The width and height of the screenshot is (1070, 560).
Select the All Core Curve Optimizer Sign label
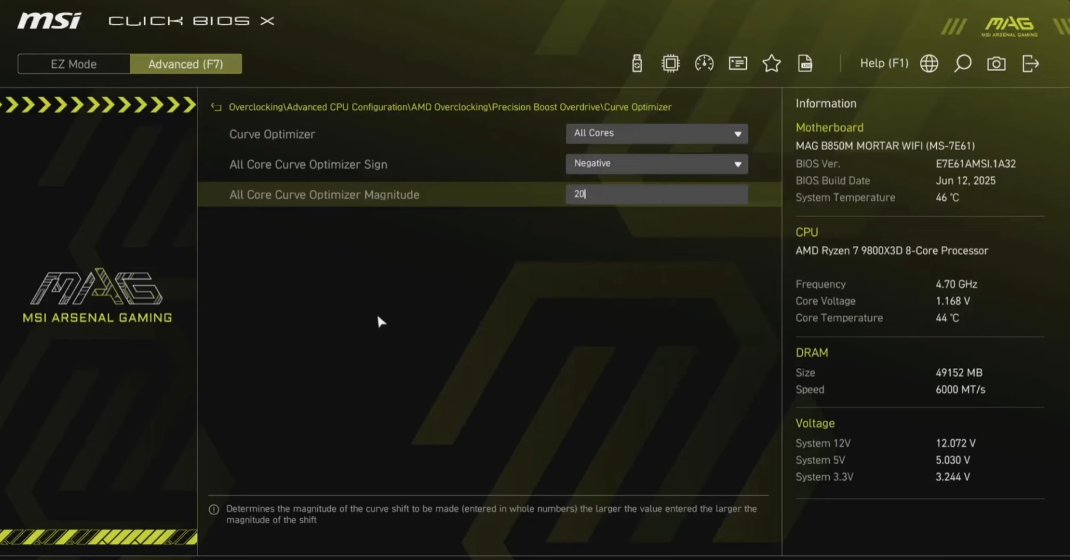pos(308,165)
